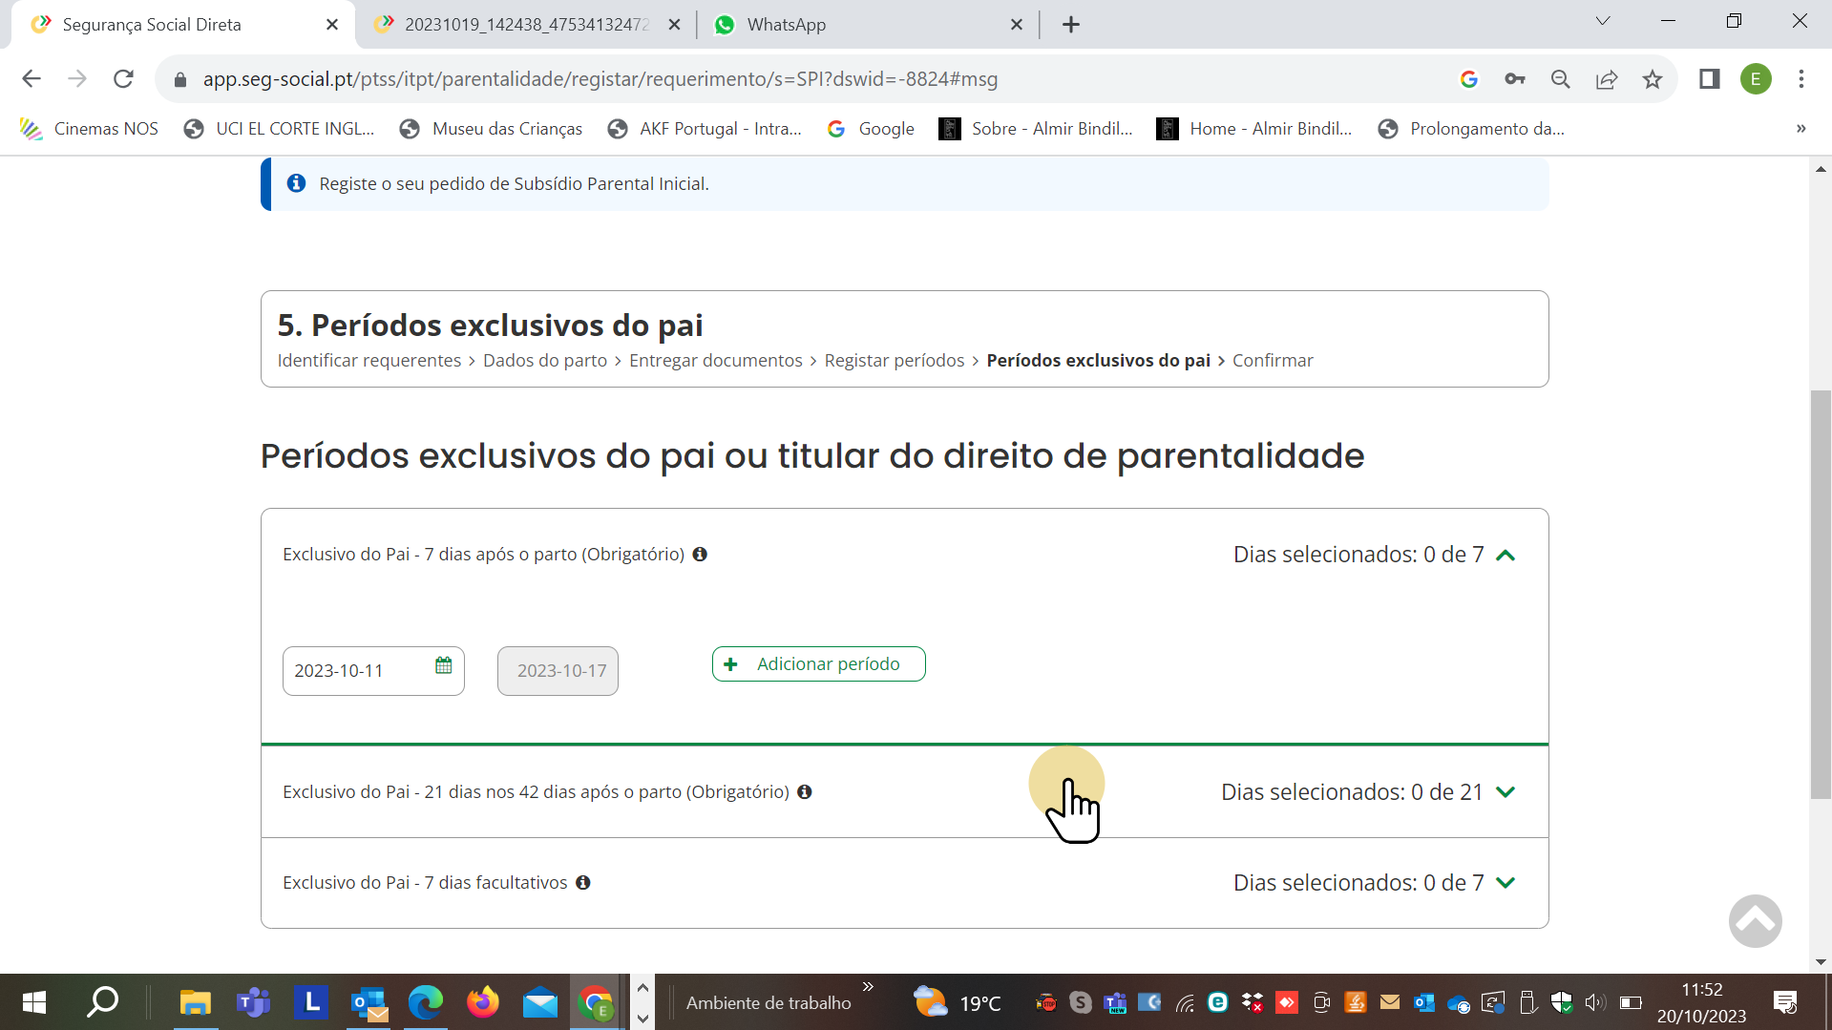Go to Registar períodos breadcrumb step

894,361
